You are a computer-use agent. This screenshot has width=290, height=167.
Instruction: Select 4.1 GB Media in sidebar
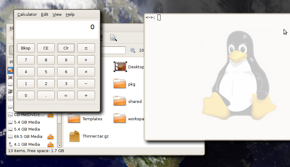(x=24, y=144)
